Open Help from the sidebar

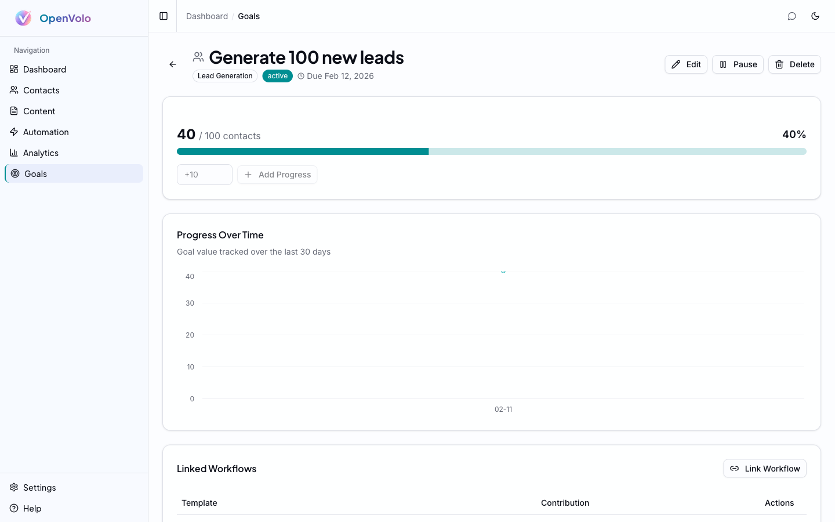pyautogui.click(x=32, y=508)
